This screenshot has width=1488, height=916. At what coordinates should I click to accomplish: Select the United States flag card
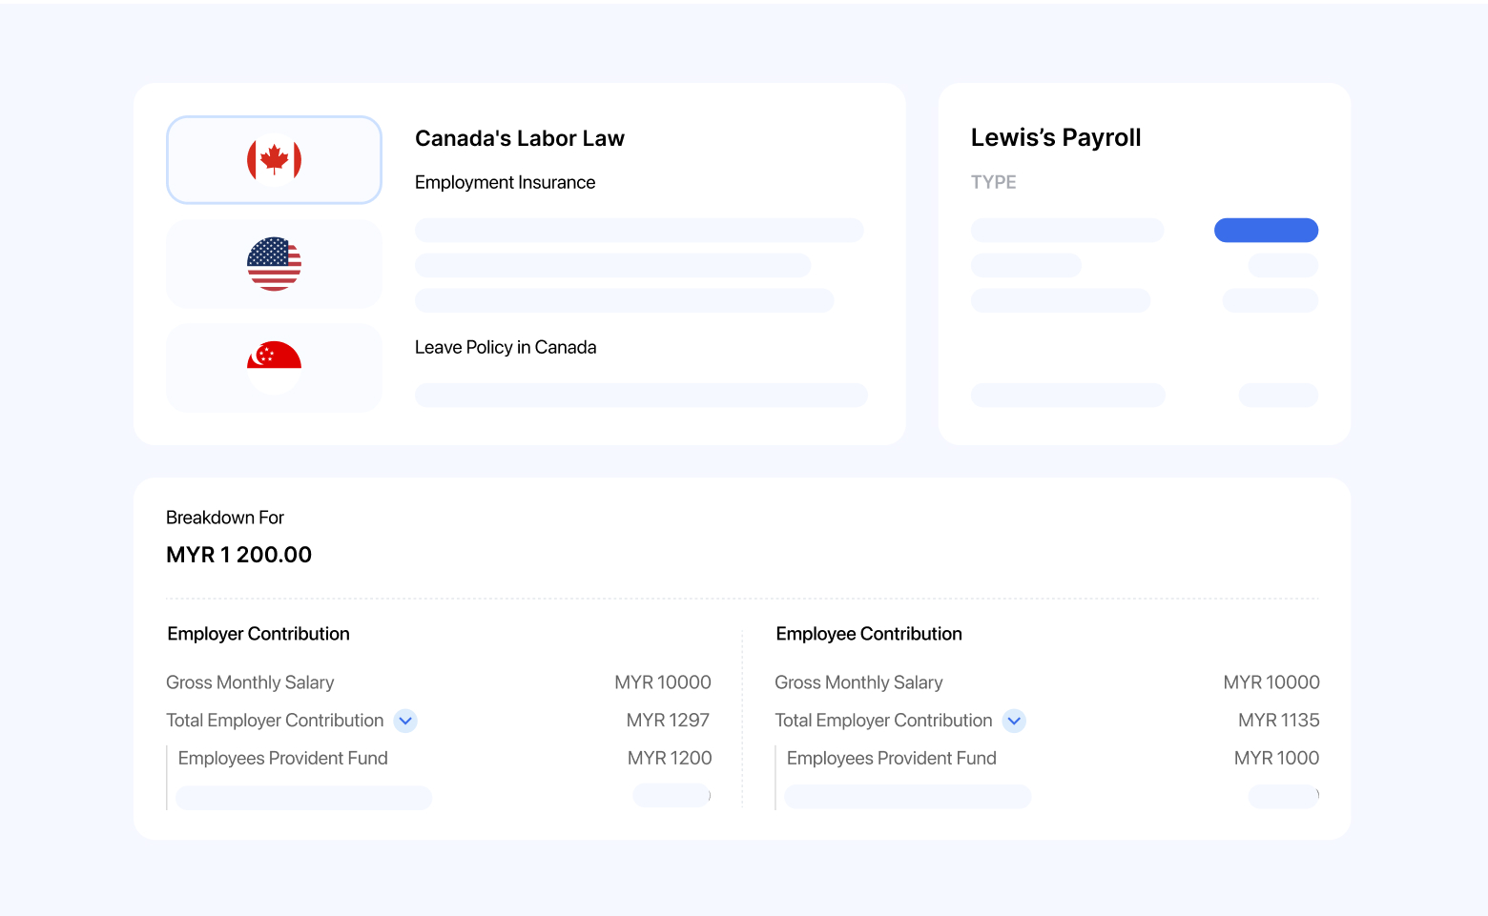(x=274, y=264)
